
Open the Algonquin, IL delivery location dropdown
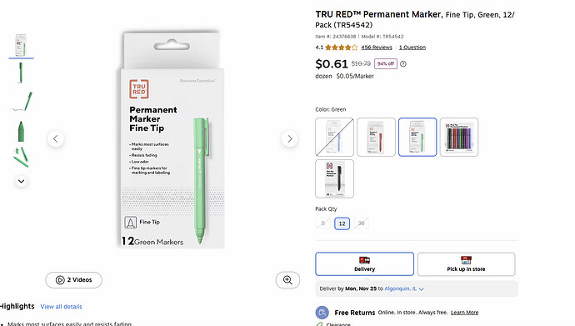(404, 289)
